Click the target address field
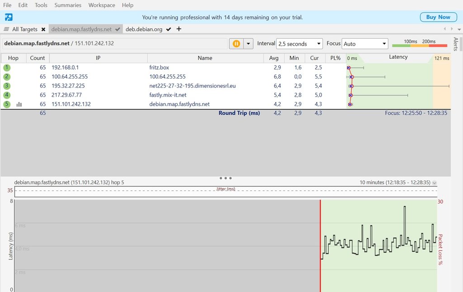The image size is (463, 292). (x=114, y=44)
